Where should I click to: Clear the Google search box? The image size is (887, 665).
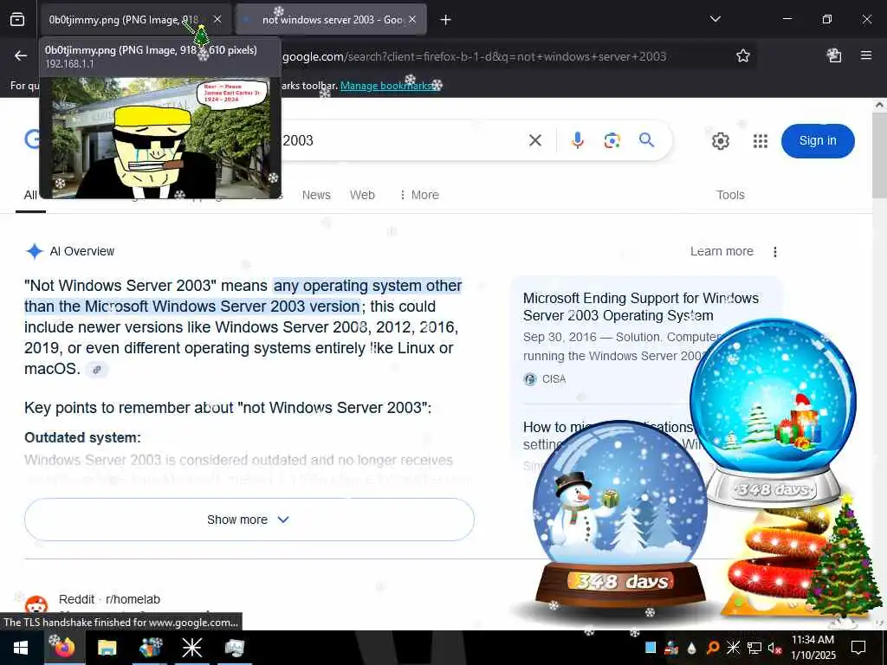[534, 140]
